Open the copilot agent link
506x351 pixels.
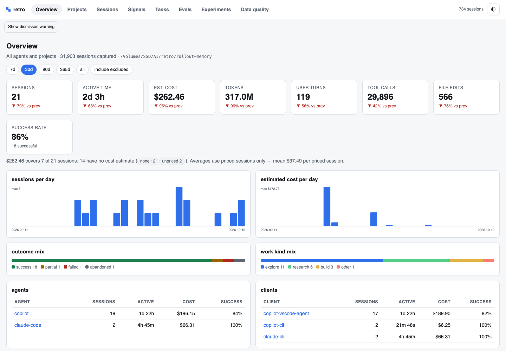pyautogui.click(x=21, y=313)
